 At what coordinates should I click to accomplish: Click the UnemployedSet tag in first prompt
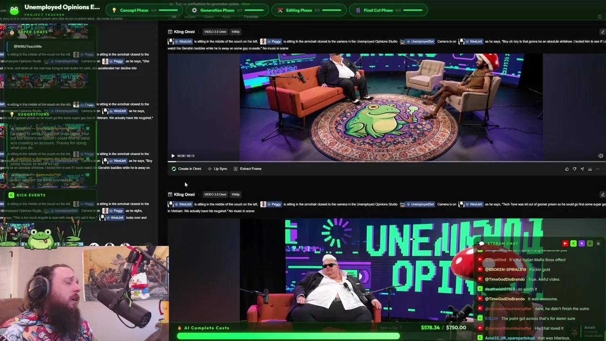pyautogui.click(x=418, y=42)
